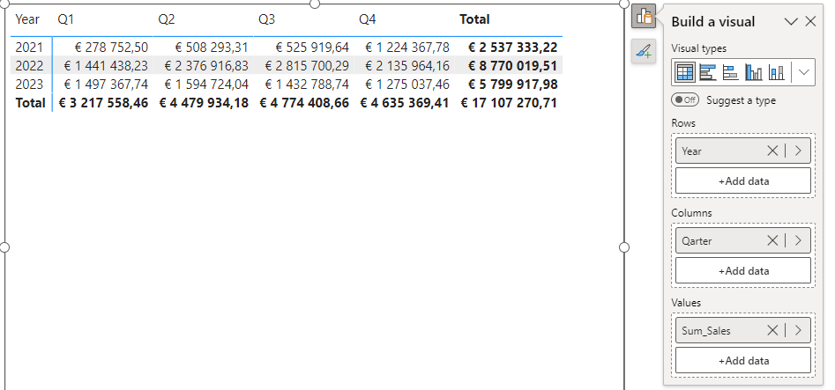Click the cell € 1 432 788,74
Image resolution: width=835 pixels, height=390 pixels.
(307, 84)
